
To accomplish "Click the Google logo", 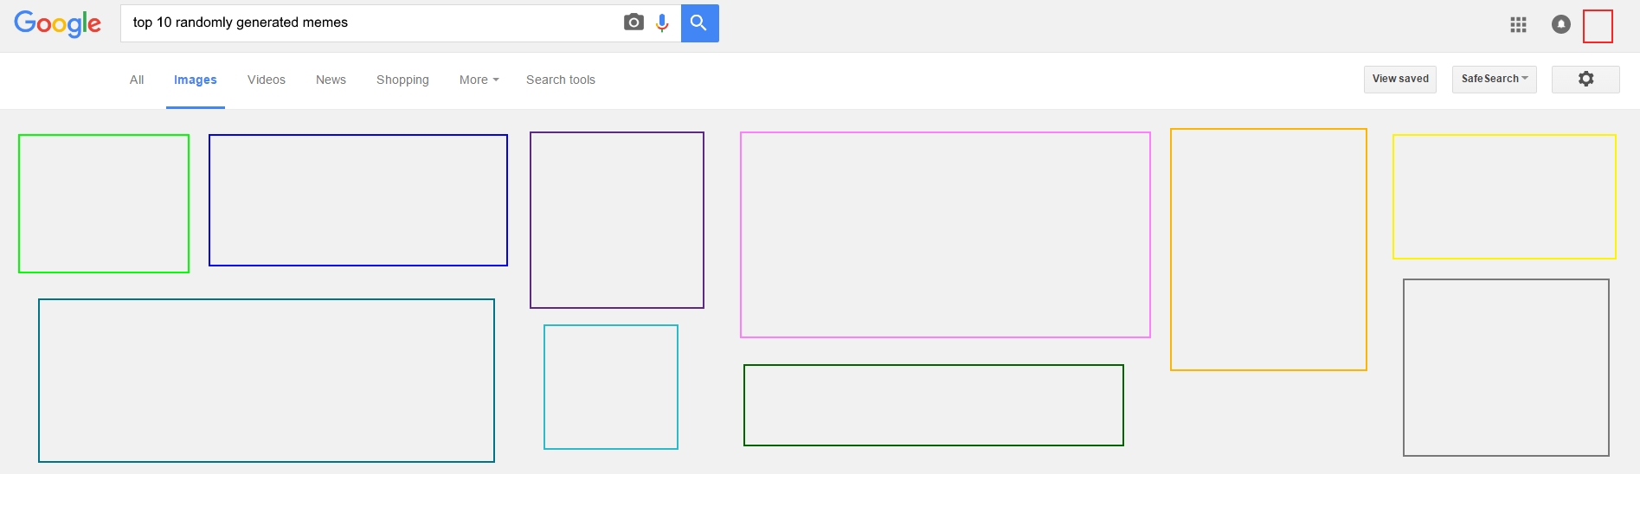I will (x=57, y=23).
